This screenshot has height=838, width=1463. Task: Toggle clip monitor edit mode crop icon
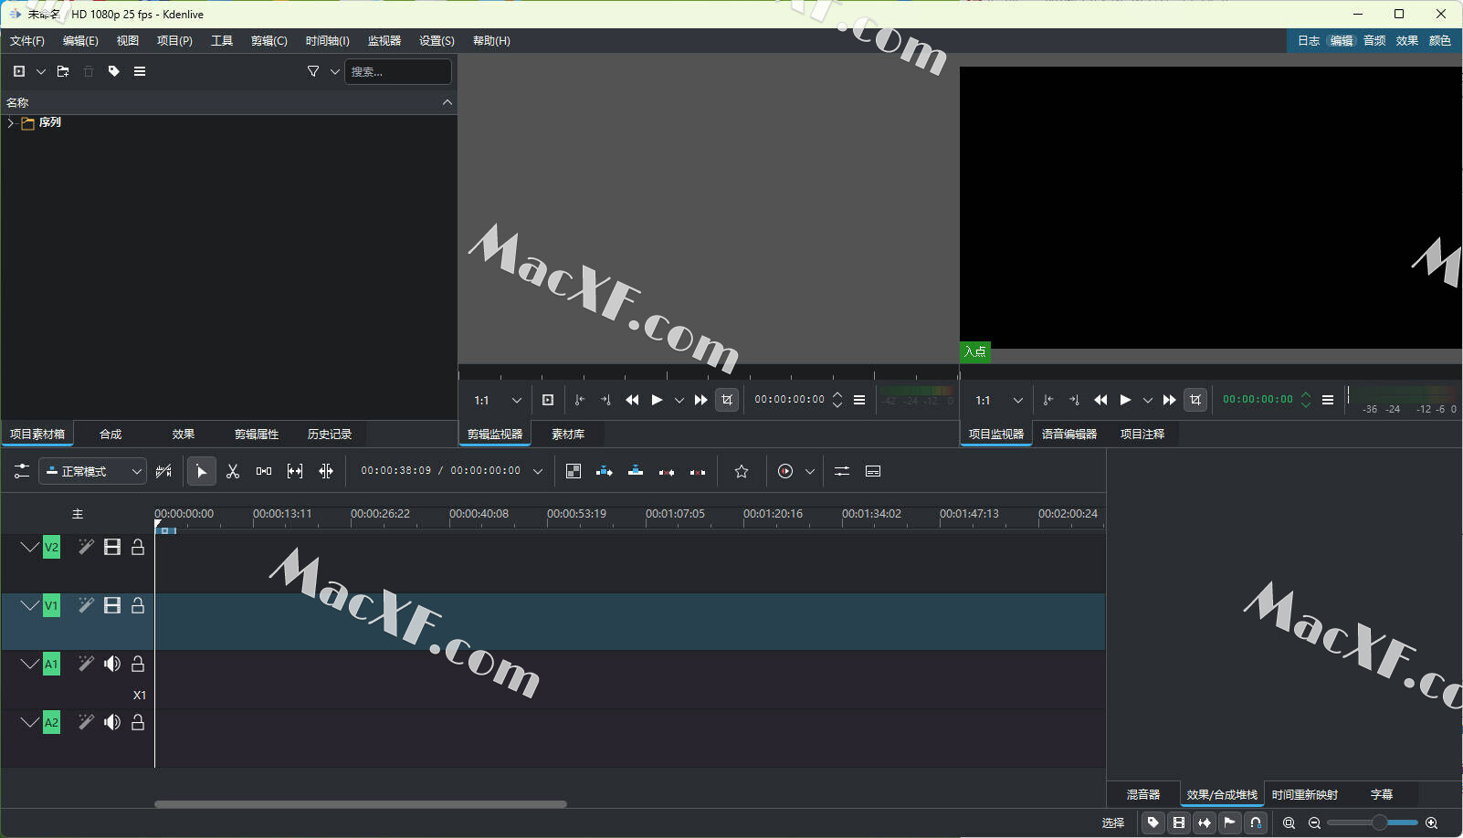727,400
